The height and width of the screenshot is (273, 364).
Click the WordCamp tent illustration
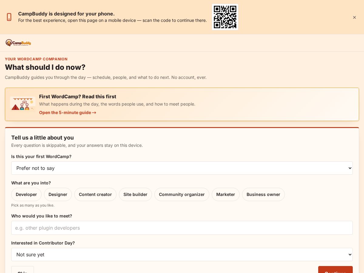click(x=23, y=104)
